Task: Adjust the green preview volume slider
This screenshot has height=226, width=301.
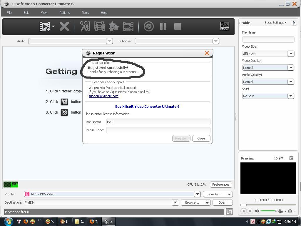Action: (x=269, y=211)
